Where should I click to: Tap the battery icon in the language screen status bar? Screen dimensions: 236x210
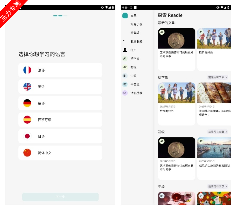[113, 7]
